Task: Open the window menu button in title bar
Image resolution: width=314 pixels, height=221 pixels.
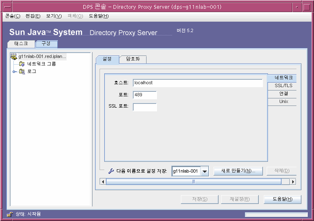Action: pos(8,7)
